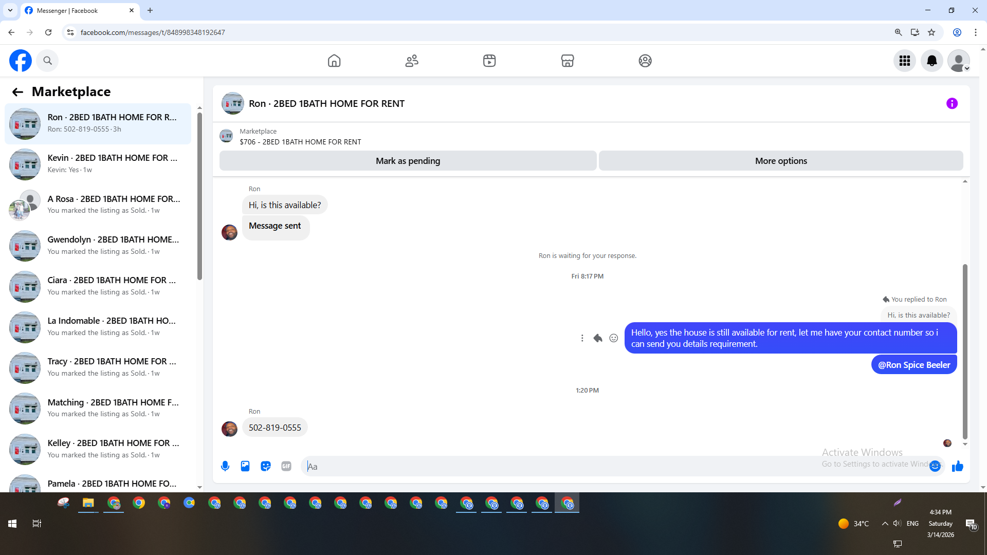Open the Friends tab
Image resolution: width=987 pixels, height=555 pixels.
point(412,61)
